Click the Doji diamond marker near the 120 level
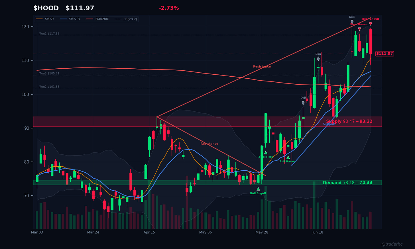Image resolution: width=415 pixels, height=249 pixels. [352, 22]
